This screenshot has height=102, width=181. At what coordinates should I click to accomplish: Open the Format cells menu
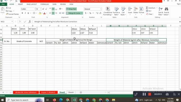tap(141, 11)
